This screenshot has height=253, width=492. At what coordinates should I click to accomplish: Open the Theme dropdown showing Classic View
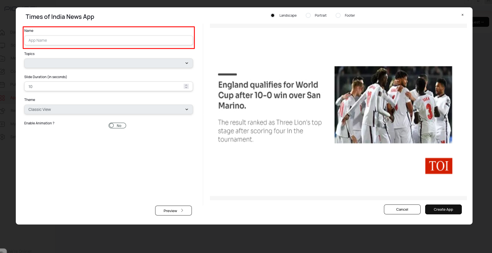click(108, 109)
